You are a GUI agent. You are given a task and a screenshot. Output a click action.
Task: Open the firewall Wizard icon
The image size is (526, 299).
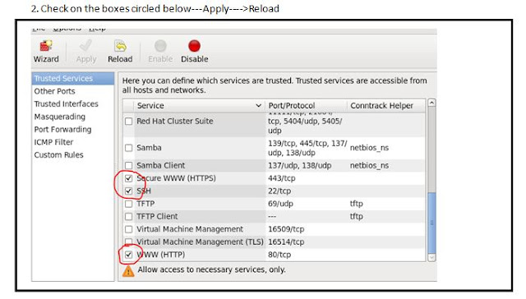(46, 46)
